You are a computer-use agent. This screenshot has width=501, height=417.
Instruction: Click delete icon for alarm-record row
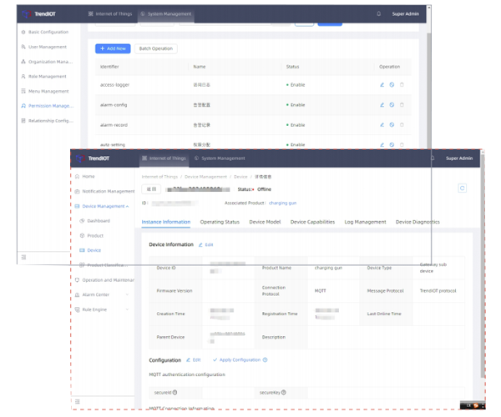[x=402, y=125]
